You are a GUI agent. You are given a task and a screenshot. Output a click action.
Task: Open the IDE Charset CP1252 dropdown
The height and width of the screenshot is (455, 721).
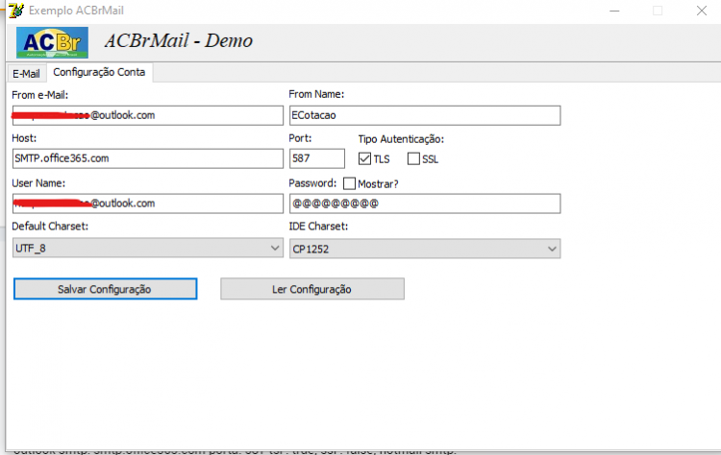tap(425, 249)
